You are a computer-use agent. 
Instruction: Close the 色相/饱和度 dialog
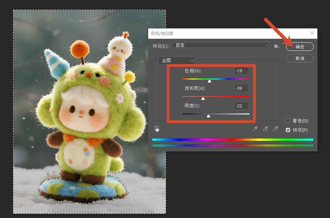pyautogui.click(x=312, y=33)
